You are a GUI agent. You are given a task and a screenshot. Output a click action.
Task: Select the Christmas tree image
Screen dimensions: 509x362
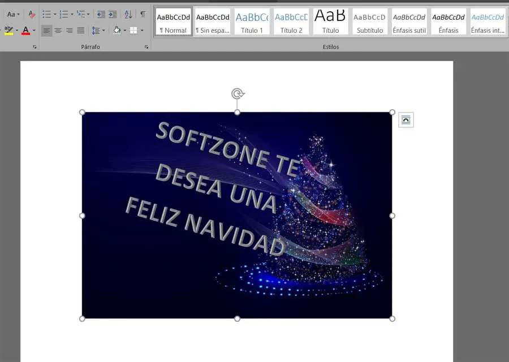click(237, 216)
